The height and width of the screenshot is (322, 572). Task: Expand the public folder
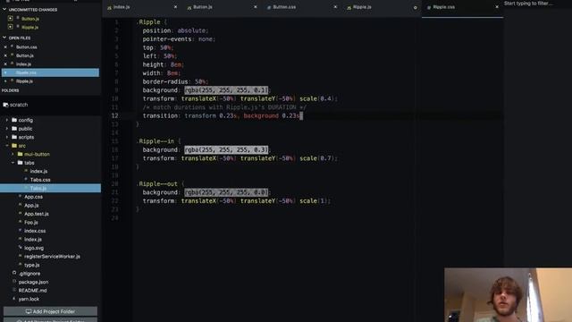[7, 129]
